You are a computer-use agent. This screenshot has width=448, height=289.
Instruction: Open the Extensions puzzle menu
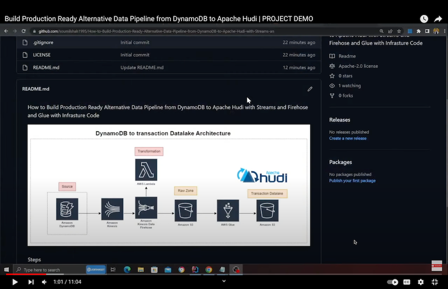pyautogui.click(x=419, y=31)
